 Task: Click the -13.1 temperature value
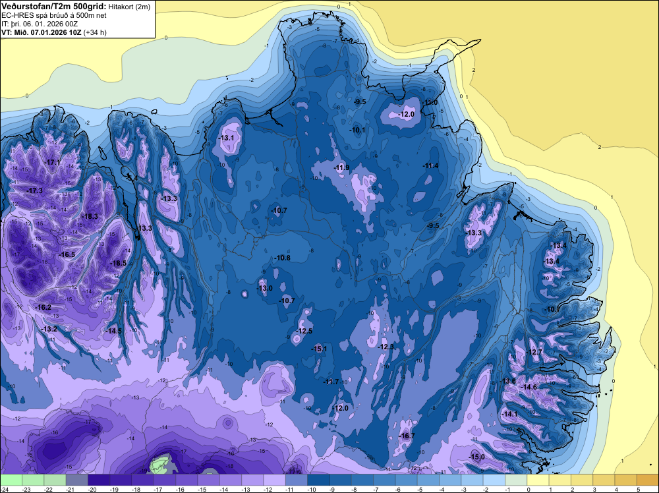coord(227,138)
